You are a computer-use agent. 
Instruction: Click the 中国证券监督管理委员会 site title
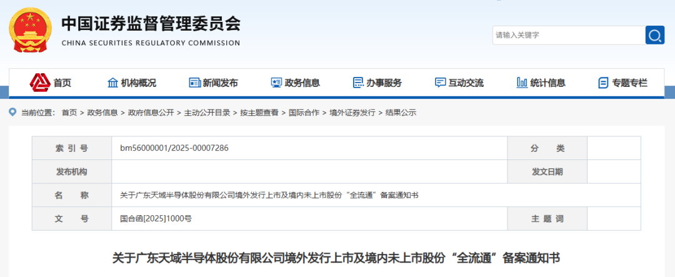coord(151,23)
